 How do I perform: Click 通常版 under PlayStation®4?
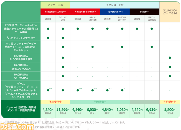pos(107,19)
